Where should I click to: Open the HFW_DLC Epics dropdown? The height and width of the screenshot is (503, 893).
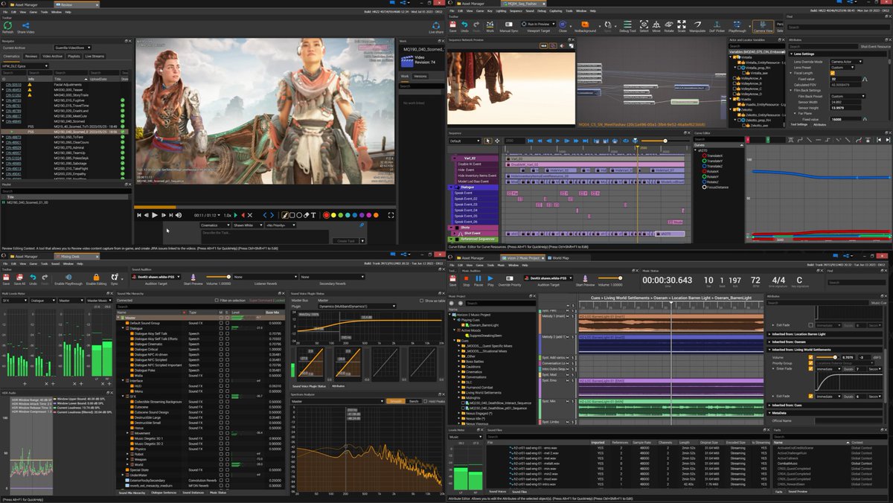tap(25, 66)
